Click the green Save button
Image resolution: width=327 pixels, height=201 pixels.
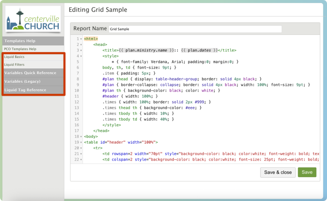[x=307, y=172]
